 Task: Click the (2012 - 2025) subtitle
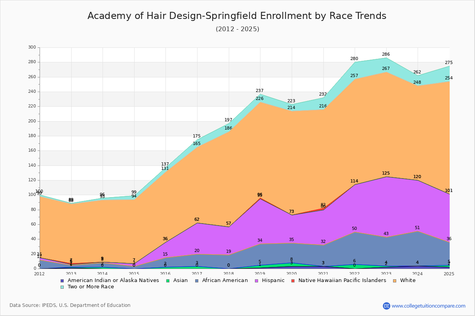click(237, 29)
